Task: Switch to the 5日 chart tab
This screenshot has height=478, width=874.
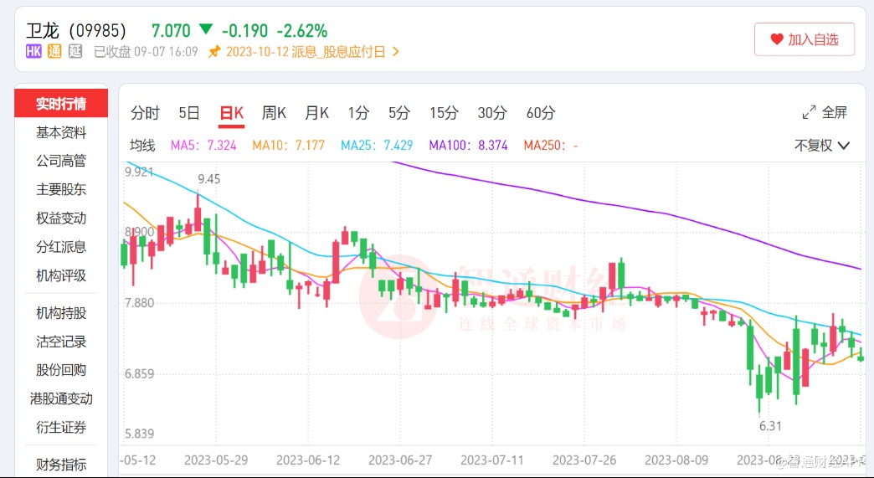Action: [x=189, y=113]
